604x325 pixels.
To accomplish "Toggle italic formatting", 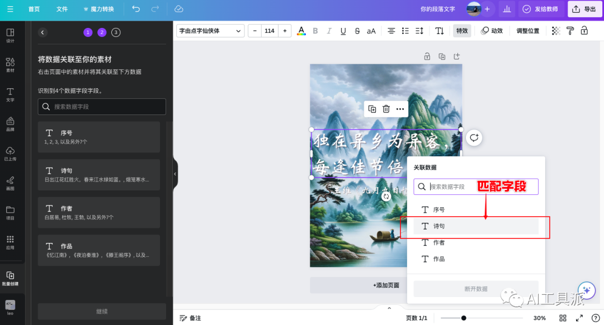I will point(329,31).
